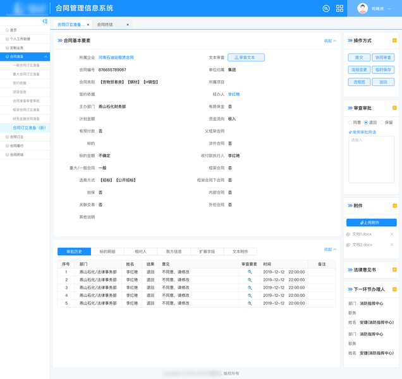The height and width of the screenshot is (379, 402).
Task: Select the 同意 radio option
Action: pyautogui.click(x=350, y=123)
